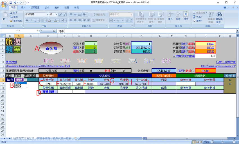Open Find and Select binoculars icon

pos(219,14)
